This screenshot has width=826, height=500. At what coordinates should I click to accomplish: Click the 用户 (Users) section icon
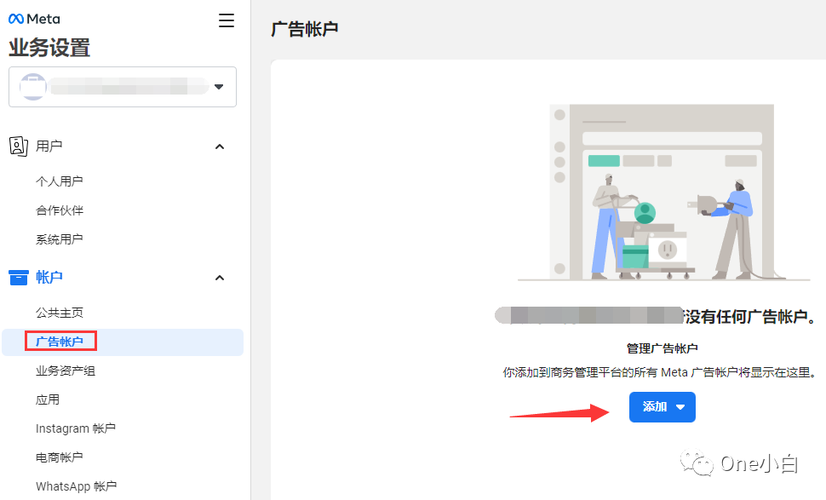[19, 146]
